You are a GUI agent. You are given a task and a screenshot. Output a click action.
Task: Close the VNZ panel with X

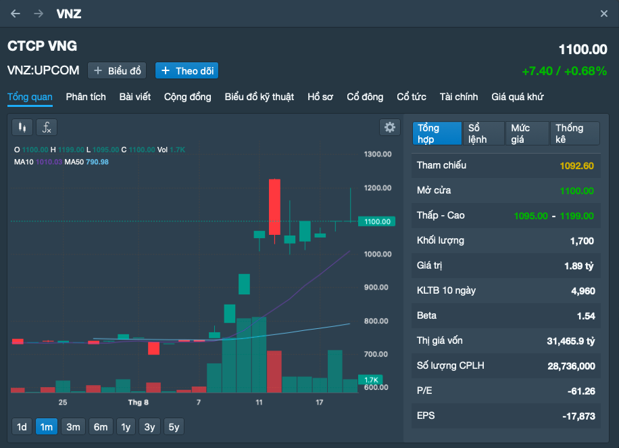604,14
